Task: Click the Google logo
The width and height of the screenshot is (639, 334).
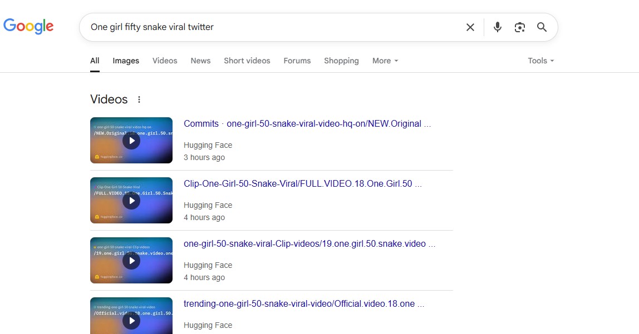Action: point(28,26)
